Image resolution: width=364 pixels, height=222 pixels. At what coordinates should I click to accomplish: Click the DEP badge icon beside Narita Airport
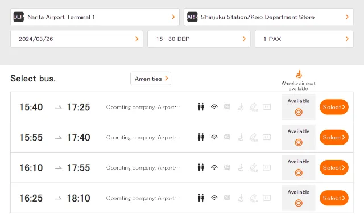coord(19,17)
